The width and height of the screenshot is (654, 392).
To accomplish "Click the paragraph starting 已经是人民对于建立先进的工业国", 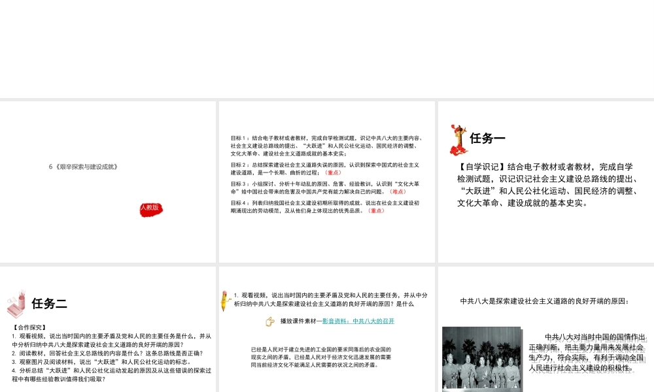I will pyautogui.click(x=320, y=357).
